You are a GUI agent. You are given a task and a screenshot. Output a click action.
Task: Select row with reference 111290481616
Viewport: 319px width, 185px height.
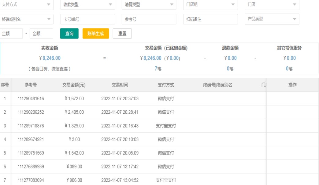(x=31, y=99)
